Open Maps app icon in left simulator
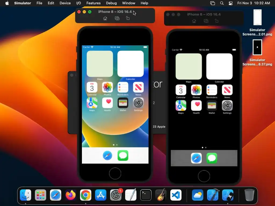This screenshot has width=275, height=206. pyautogui.click(x=92, y=103)
